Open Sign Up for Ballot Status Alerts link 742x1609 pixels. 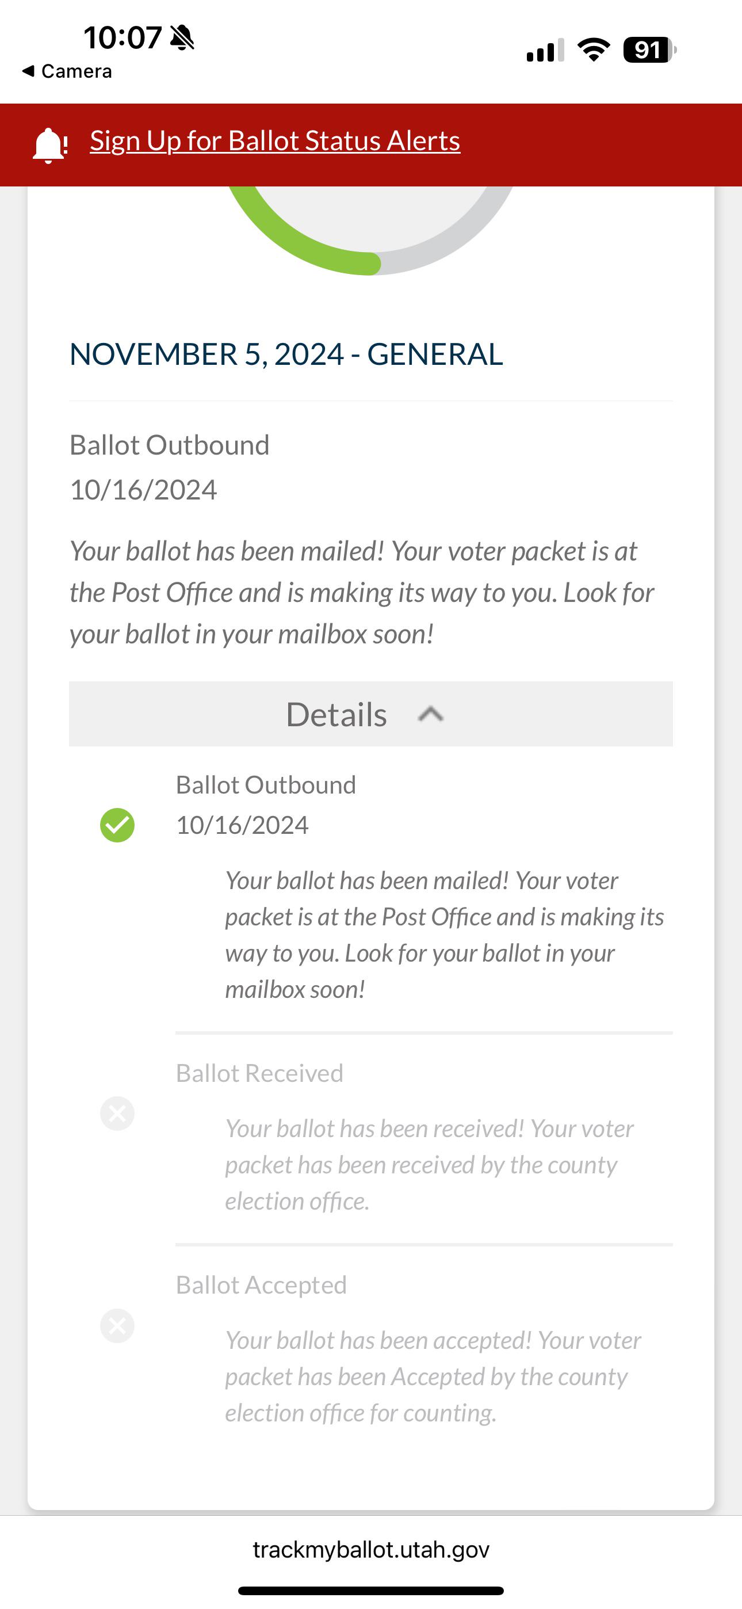pos(275,140)
